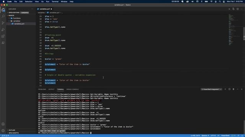Open the PowerShell Integrated terminal dropdown
This screenshot has width=245, height=137.
tap(211, 89)
